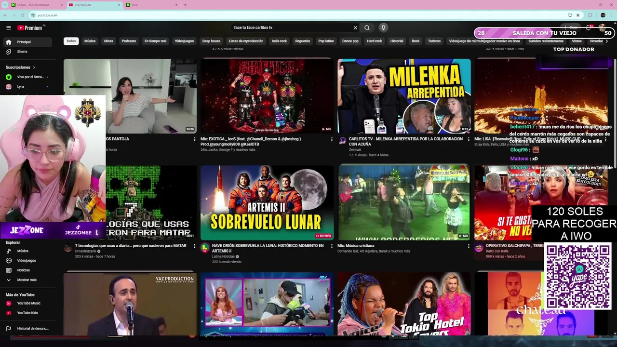Open options menu for Milenka Arrepentida video
This screenshot has height=347, width=617.
click(x=469, y=139)
